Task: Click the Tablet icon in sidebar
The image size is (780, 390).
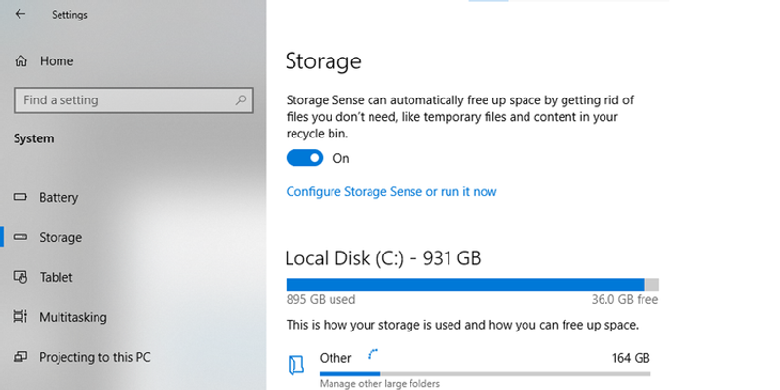Action: click(x=19, y=277)
